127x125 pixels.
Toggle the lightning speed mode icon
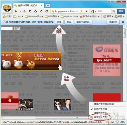[81, 11]
